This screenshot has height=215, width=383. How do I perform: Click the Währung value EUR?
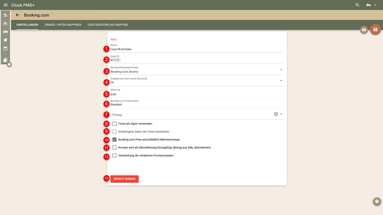[113, 94]
